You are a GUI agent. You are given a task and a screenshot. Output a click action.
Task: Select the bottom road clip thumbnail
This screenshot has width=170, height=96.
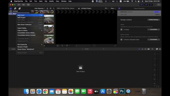point(49,39)
